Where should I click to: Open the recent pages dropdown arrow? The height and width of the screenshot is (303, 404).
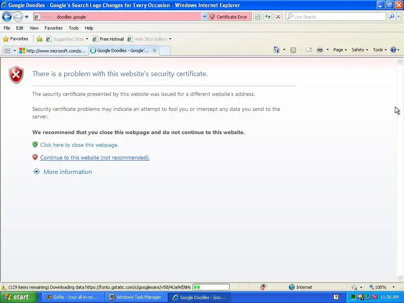[x=26, y=17]
